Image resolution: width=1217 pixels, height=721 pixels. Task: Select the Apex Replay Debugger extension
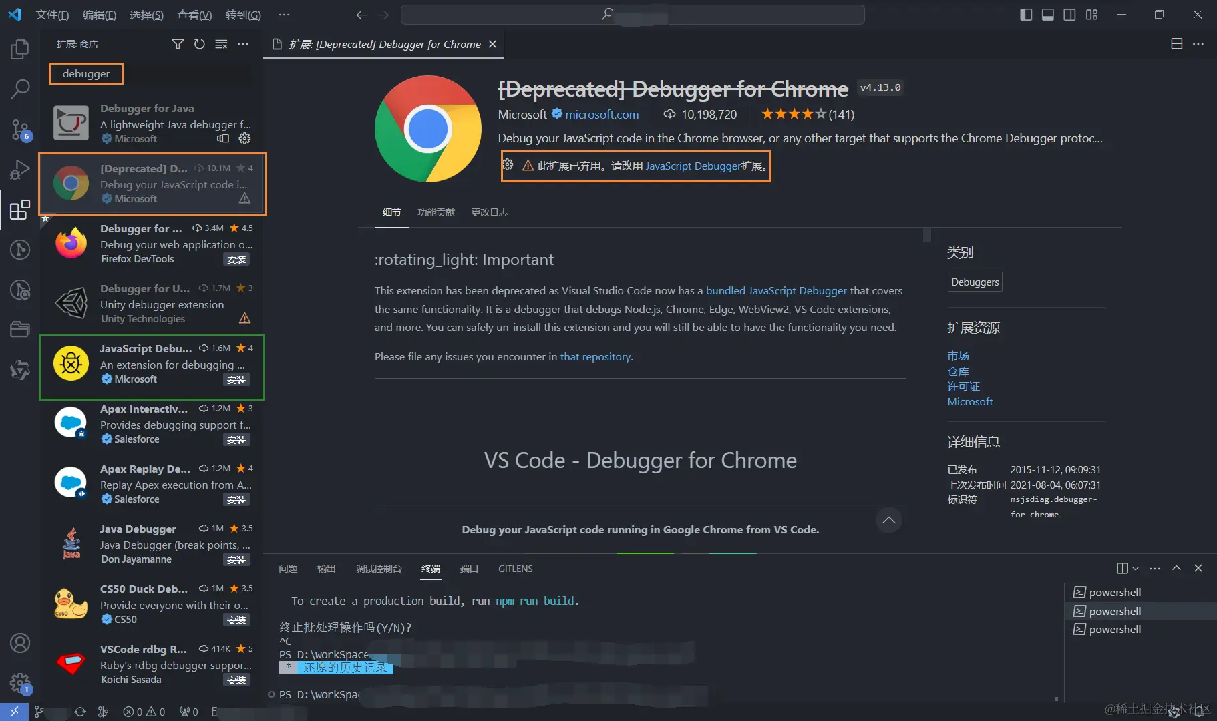(152, 484)
